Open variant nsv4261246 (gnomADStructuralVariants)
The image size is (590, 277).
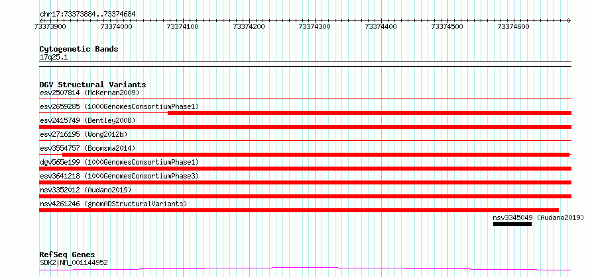point(113,204)
